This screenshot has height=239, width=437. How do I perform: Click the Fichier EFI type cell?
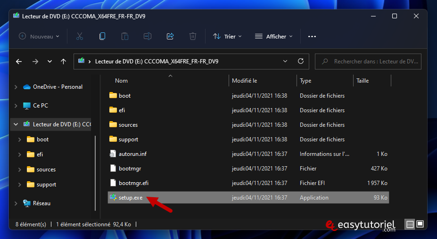point(312,183)
